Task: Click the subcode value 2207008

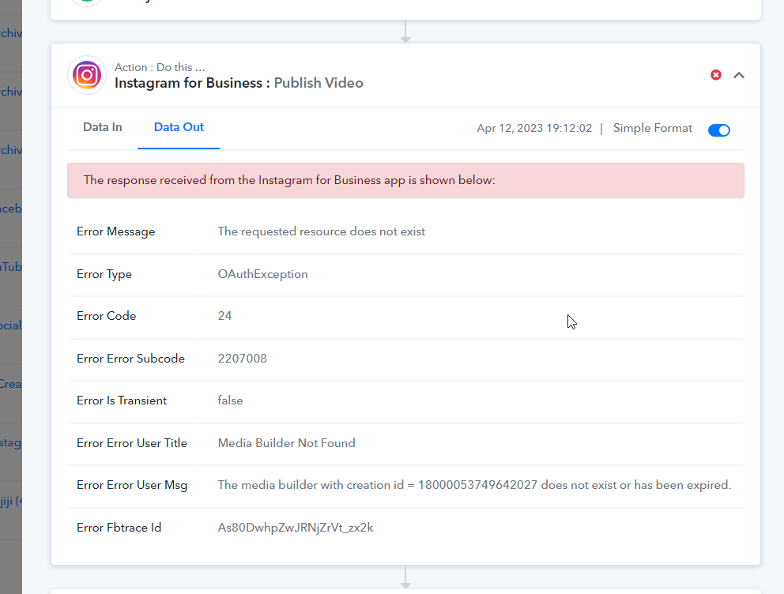Action: point(242,359)
